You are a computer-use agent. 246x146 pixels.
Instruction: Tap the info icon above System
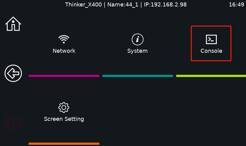point(137,39)
